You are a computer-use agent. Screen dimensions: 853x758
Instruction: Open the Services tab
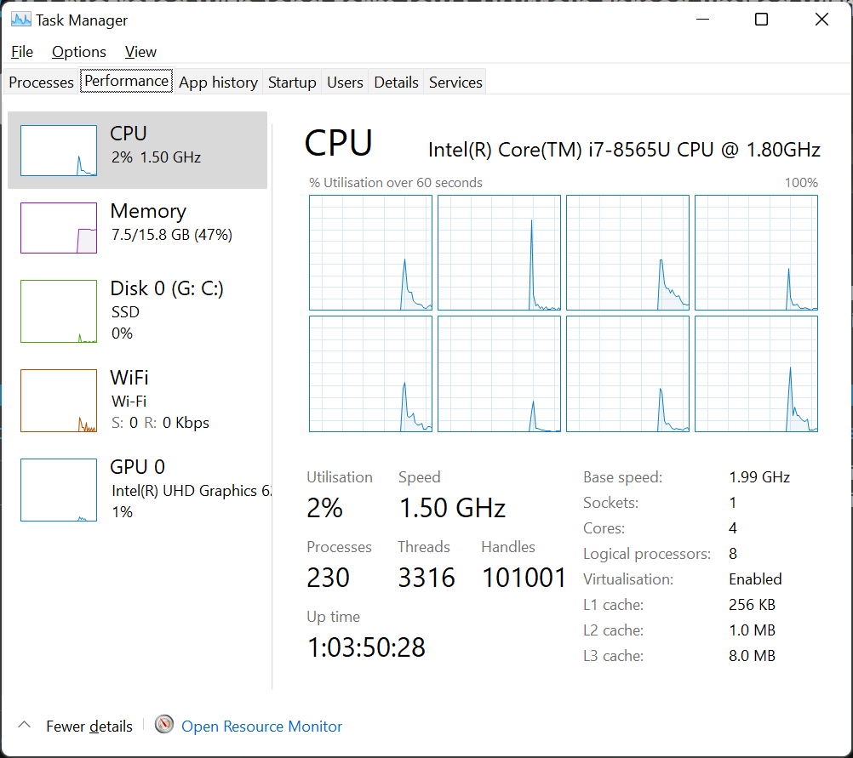455,83
